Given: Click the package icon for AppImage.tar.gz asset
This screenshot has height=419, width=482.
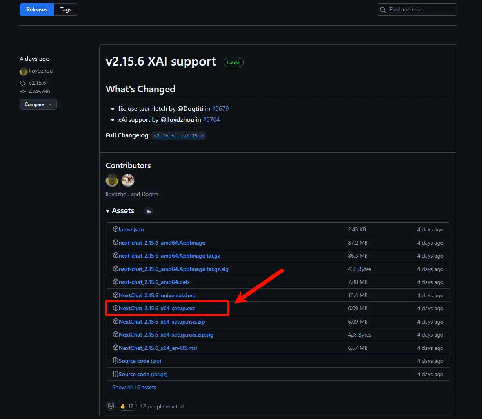Looking at the screenshot, I should click(116, 256).
